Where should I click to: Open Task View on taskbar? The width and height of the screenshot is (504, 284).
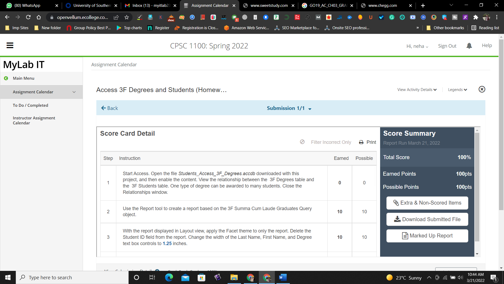click(152, 277)
